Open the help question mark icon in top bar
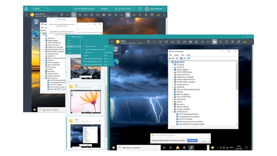Screen dimensions: 277x156 (x=140, y=9)
